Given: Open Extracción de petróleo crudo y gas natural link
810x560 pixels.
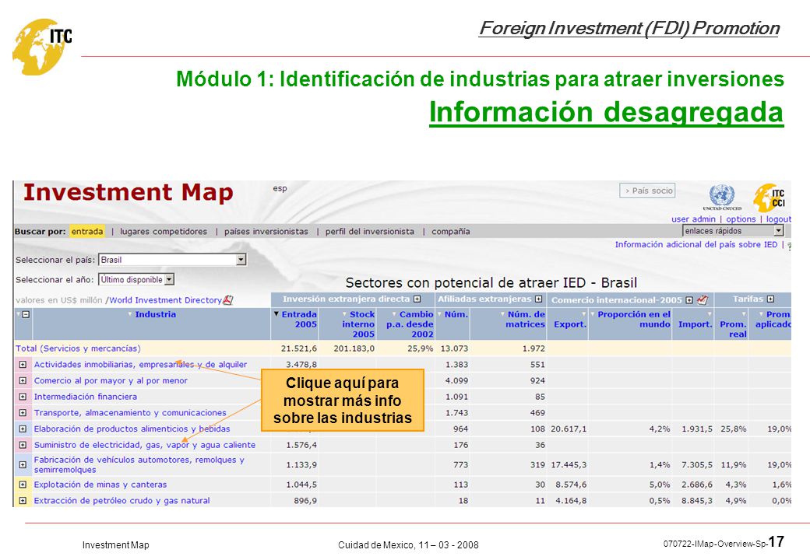Looking at the screenshot, I should coord(122,500).
